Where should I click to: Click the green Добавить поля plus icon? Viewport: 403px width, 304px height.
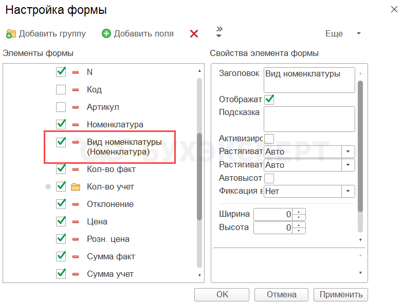click(x=106, y=34)
